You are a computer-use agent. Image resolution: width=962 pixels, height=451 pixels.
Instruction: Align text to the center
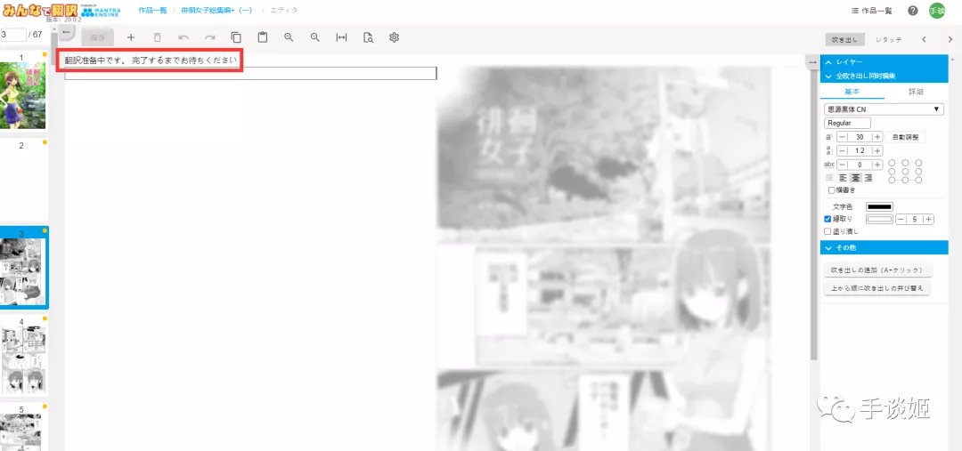pos(854,178)
